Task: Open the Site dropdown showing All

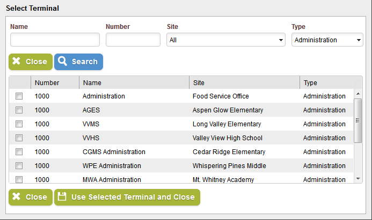Action: pos(226,40)
